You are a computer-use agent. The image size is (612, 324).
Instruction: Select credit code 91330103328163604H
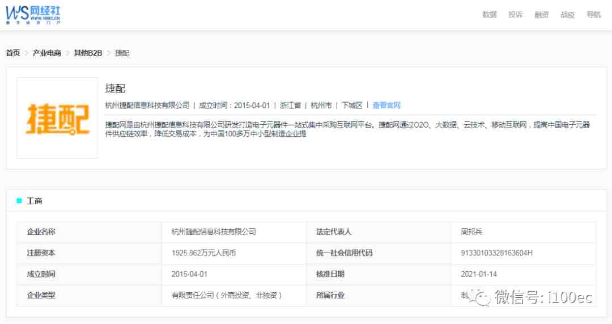496,253
